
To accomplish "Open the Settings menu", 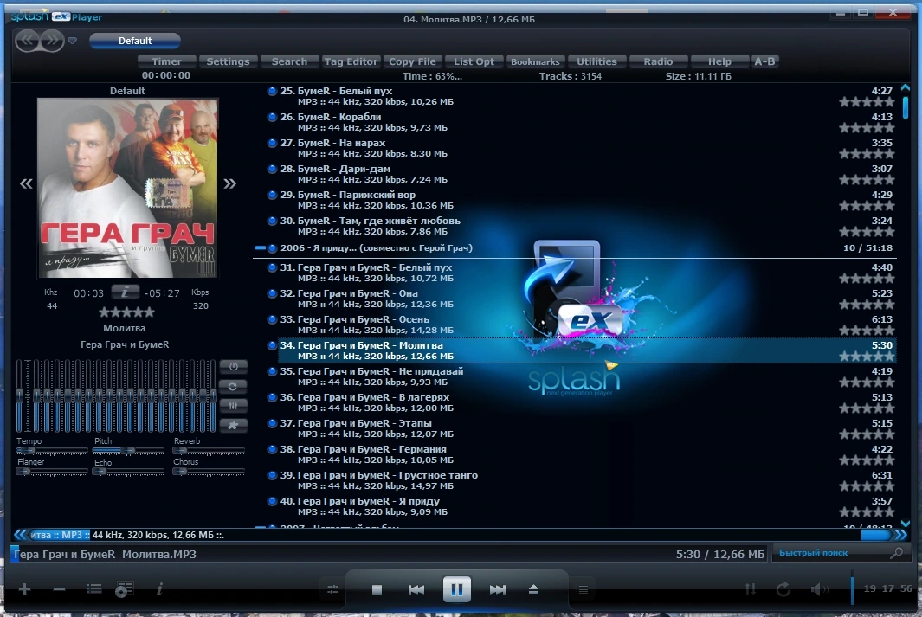I will 229,61.
